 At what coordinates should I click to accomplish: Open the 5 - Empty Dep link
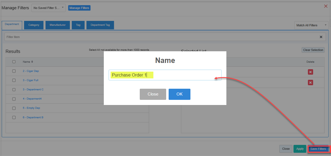pos(31,108)
